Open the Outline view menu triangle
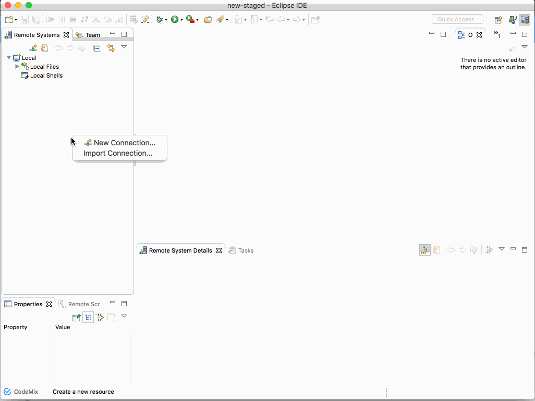The width and height of the screenshot is (535, 401). [x=525, y=47]
